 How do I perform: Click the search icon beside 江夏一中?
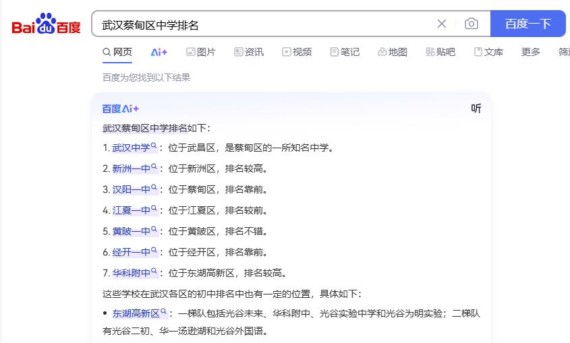154,208
